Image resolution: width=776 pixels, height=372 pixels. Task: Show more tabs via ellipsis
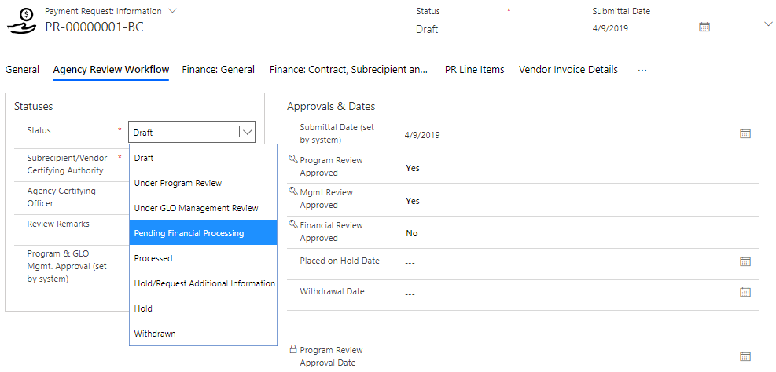coord(642,70)
